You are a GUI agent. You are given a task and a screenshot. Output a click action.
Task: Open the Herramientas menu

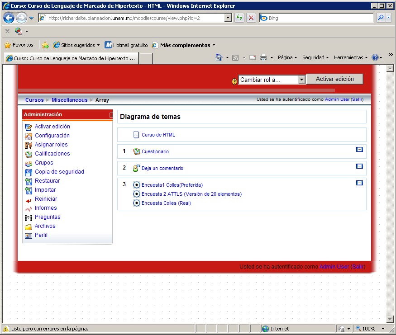click(x=351, y=57)
